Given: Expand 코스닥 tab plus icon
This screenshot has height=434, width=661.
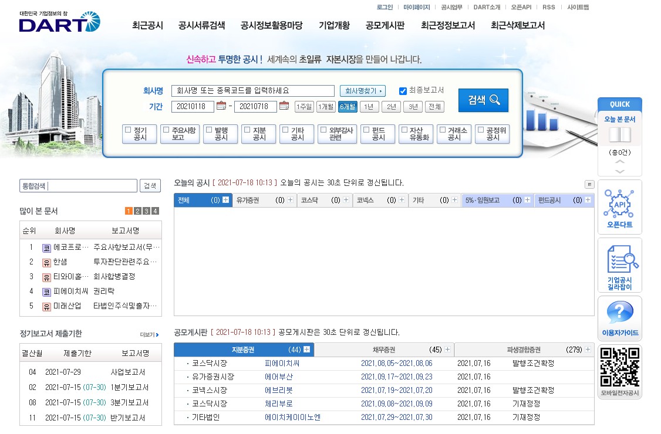Looking at the screenshot, I should [x=346, y=200].
